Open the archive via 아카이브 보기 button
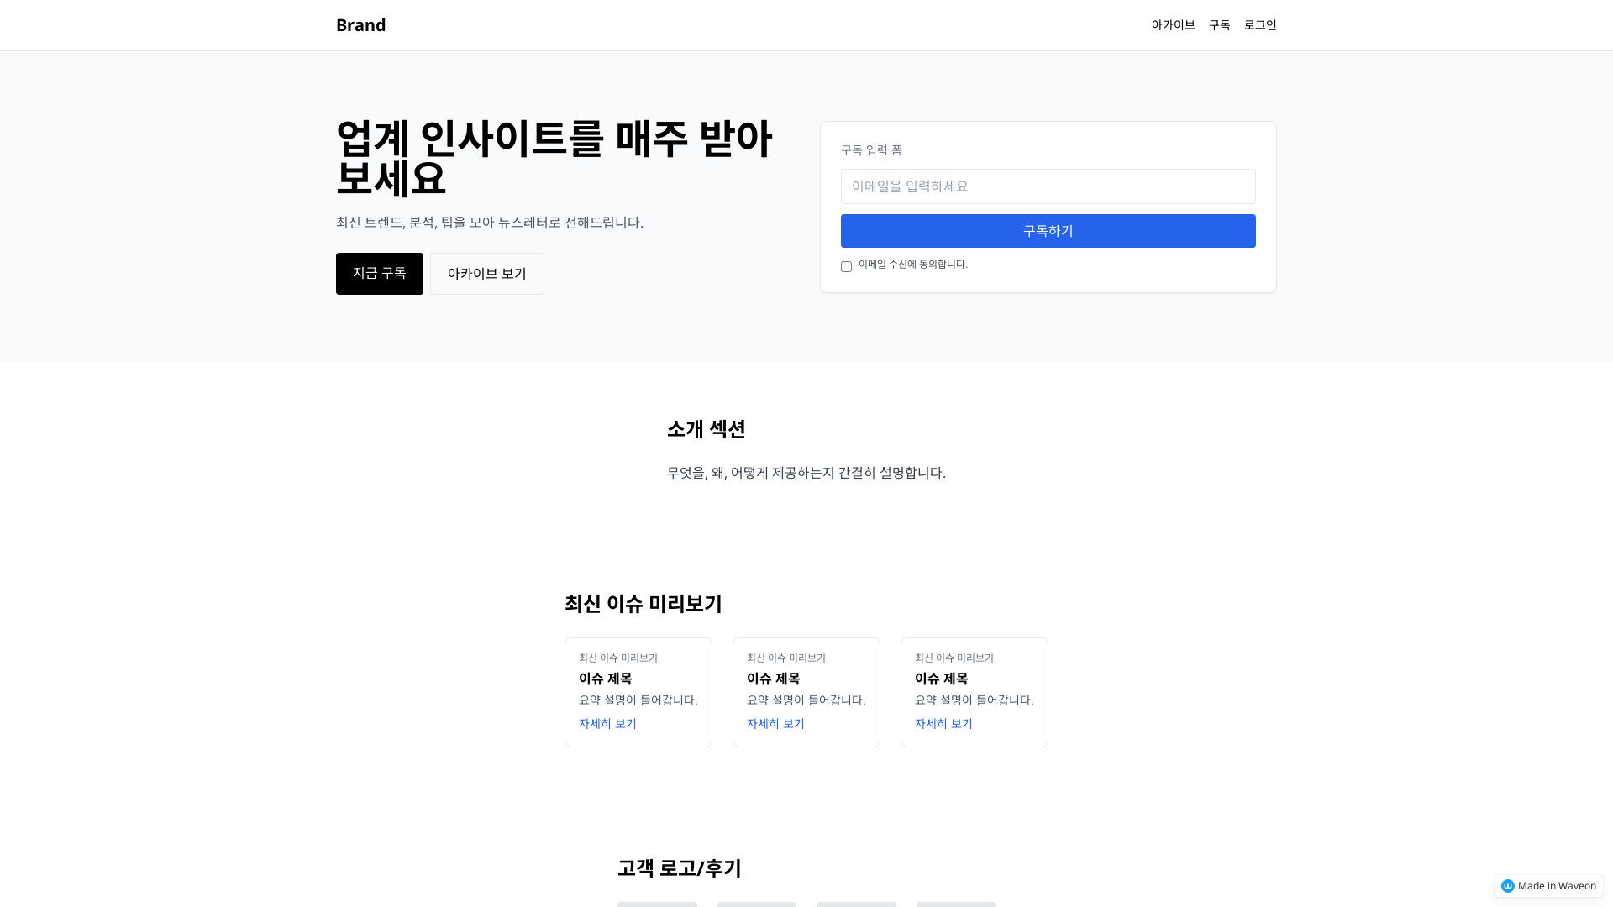This screenshot has width=1613, height=907. [x=486, y=273]
